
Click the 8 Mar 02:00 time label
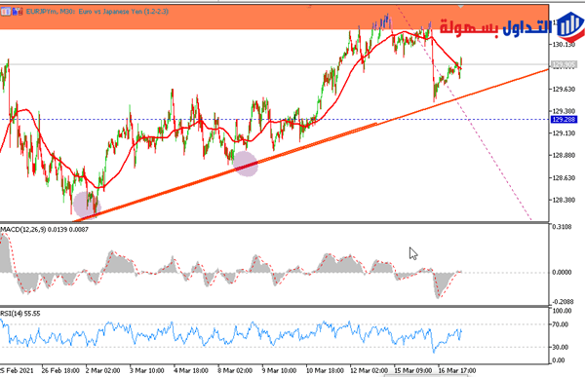click(235, 370)
